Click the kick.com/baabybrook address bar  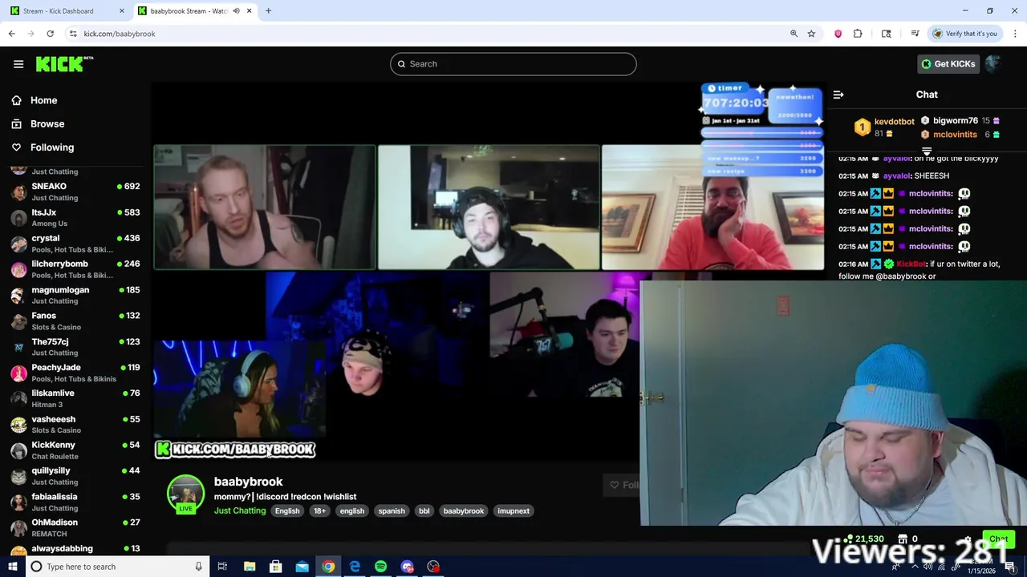(x=433, y=34)
